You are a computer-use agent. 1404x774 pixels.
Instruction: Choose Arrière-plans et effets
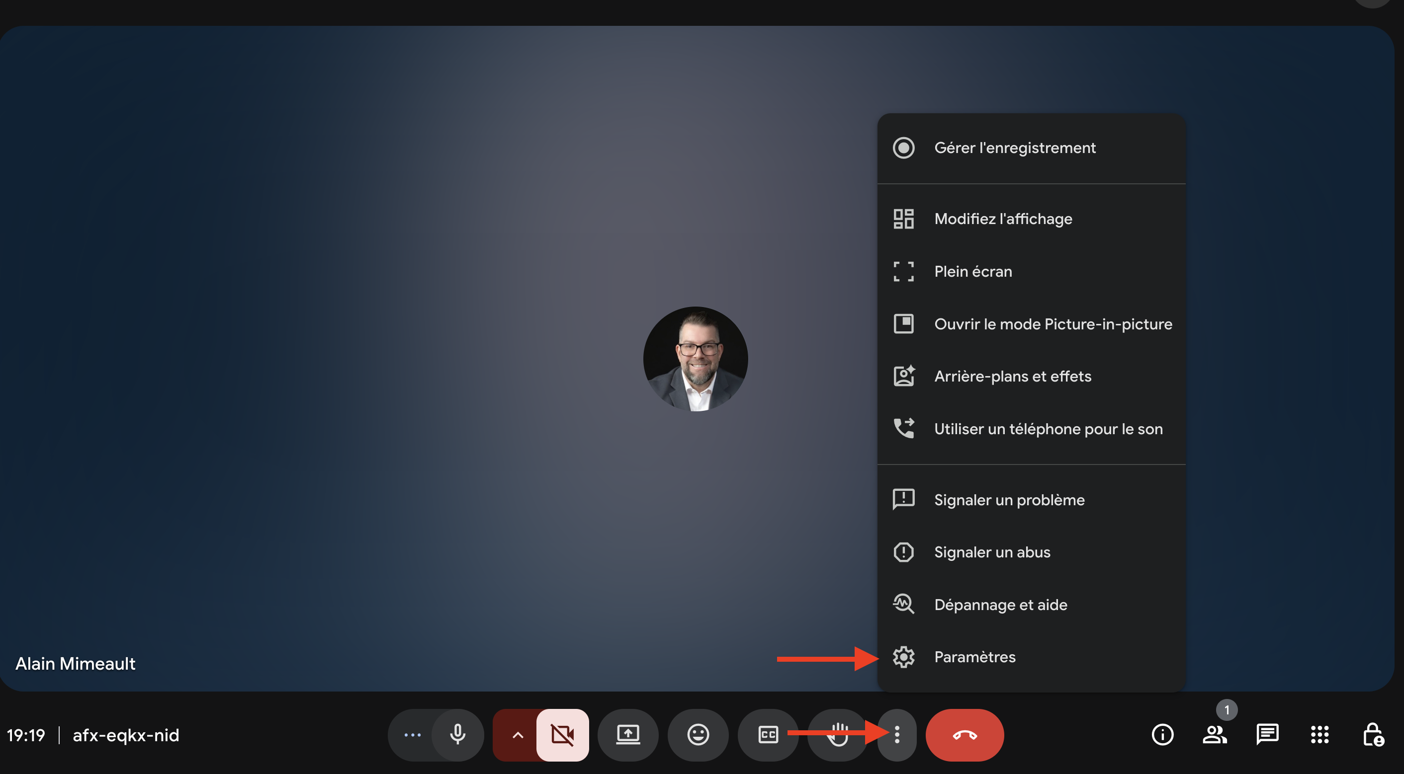click(1012, 377)
